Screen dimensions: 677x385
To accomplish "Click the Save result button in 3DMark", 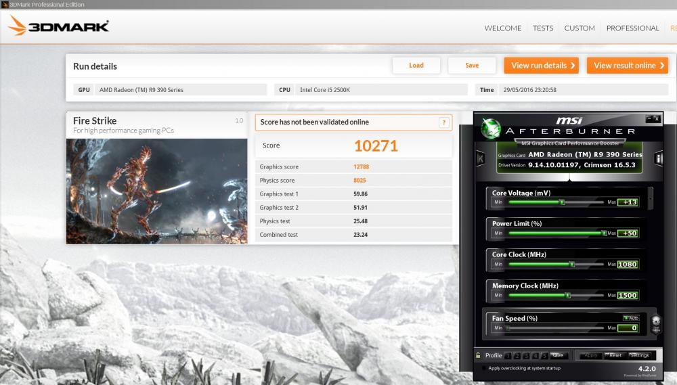I will 472,65.
